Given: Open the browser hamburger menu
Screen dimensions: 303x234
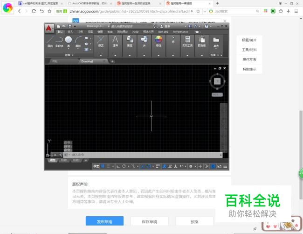Looking at the screenshot, I should point(296,11).
